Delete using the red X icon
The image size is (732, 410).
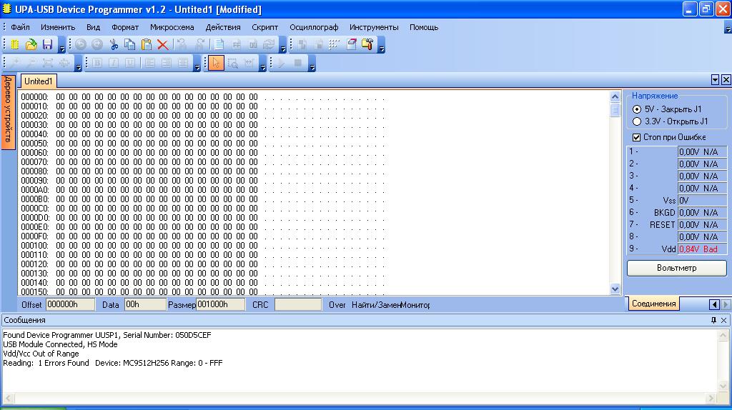tap(162, 44)
